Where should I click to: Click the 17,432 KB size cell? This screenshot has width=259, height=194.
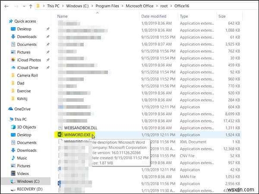coord(232,121)
